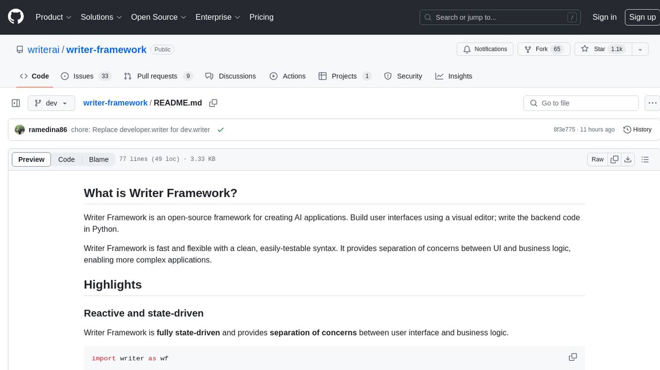Click the star count 1.1k

tap(616, 49)
